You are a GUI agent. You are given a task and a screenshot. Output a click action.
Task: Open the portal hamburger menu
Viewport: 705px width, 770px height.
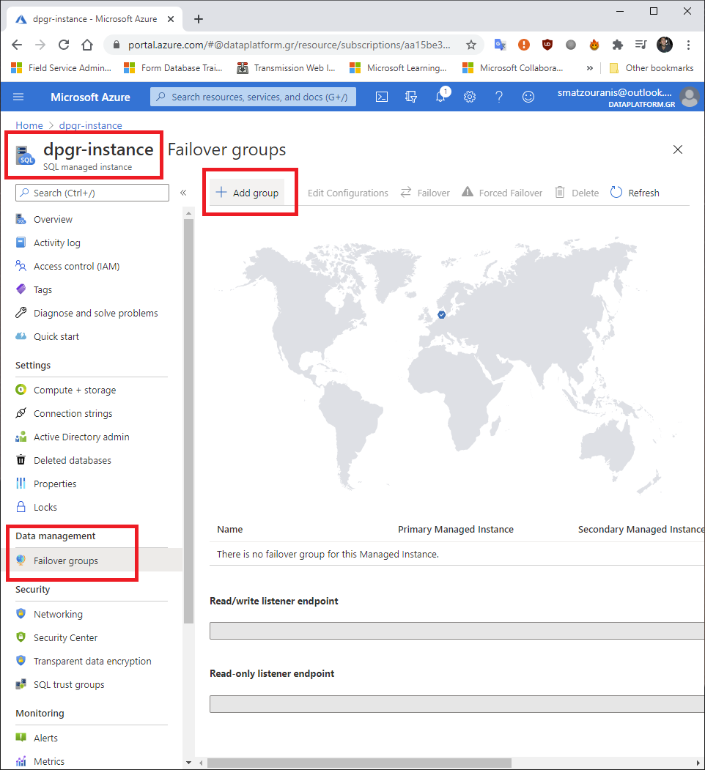pos(18,97)
